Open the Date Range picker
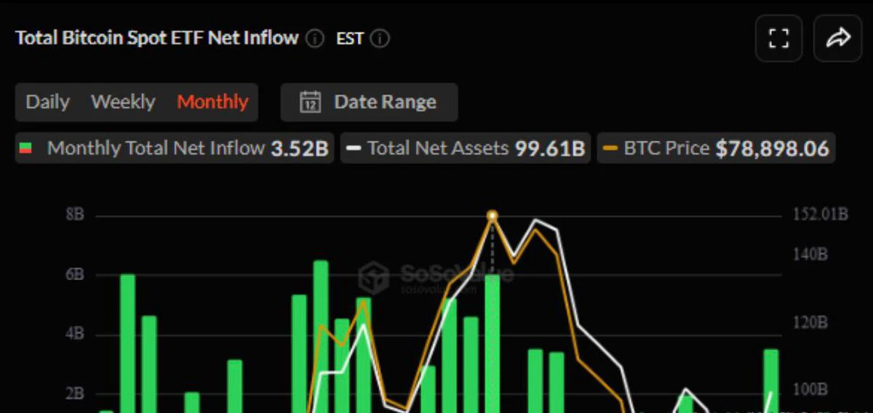Screen dimensions: 873x413 point(369,102)
